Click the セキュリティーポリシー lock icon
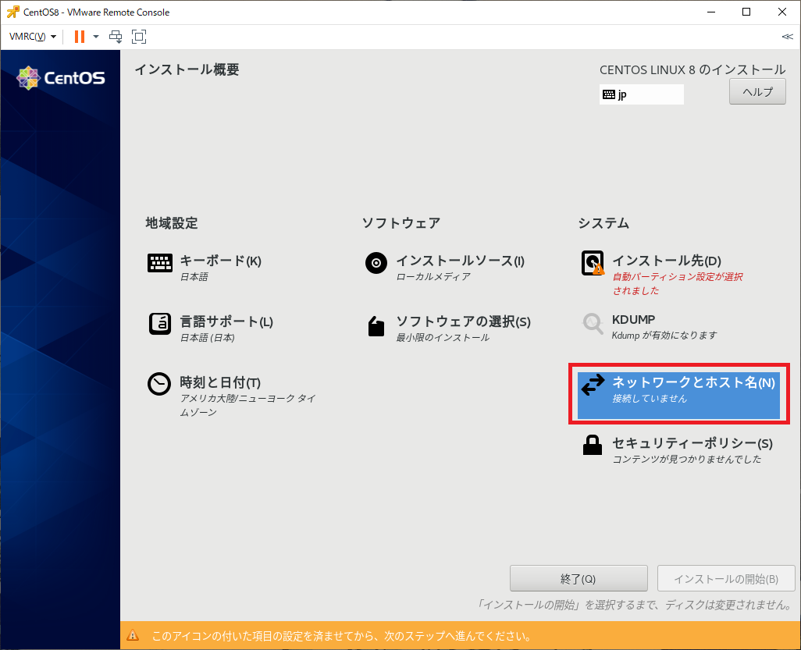 tap(593, 445)
